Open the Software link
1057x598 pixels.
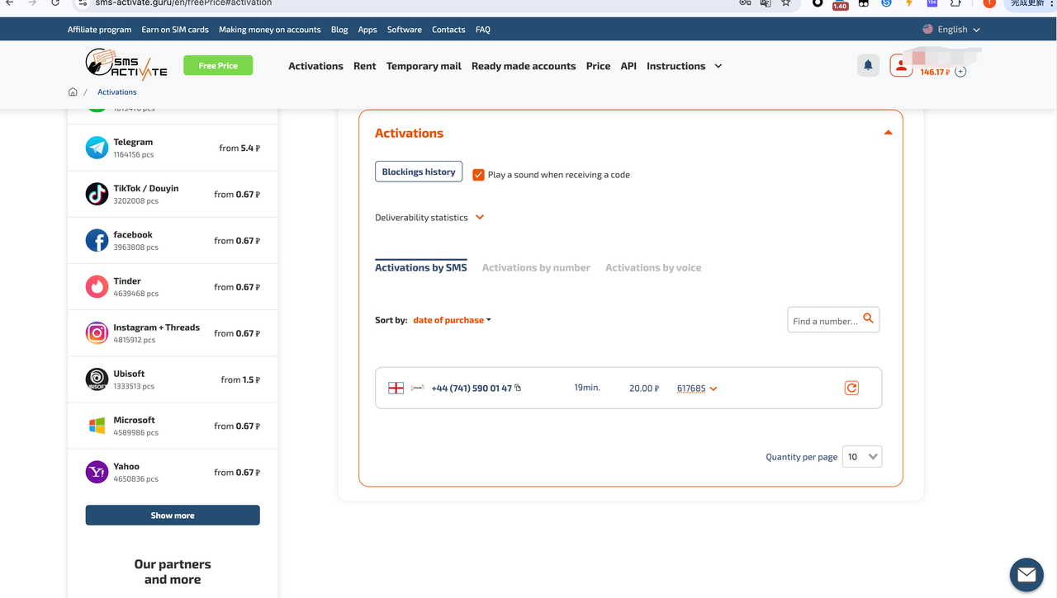pyautogui.click(x=405, y=29)
